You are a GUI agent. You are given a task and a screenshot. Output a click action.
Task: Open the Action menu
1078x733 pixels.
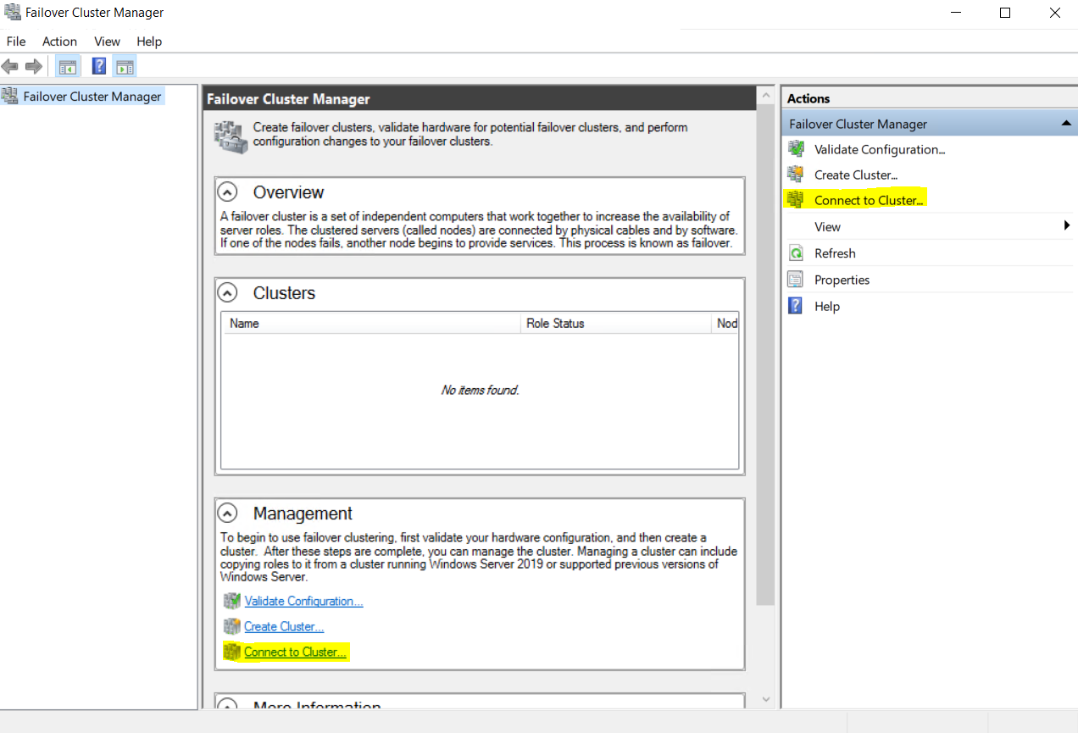pyautogui.click(x=60, y=42)
